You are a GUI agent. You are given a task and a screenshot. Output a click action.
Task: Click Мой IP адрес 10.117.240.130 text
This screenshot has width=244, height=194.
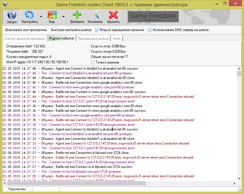[37, 62]
